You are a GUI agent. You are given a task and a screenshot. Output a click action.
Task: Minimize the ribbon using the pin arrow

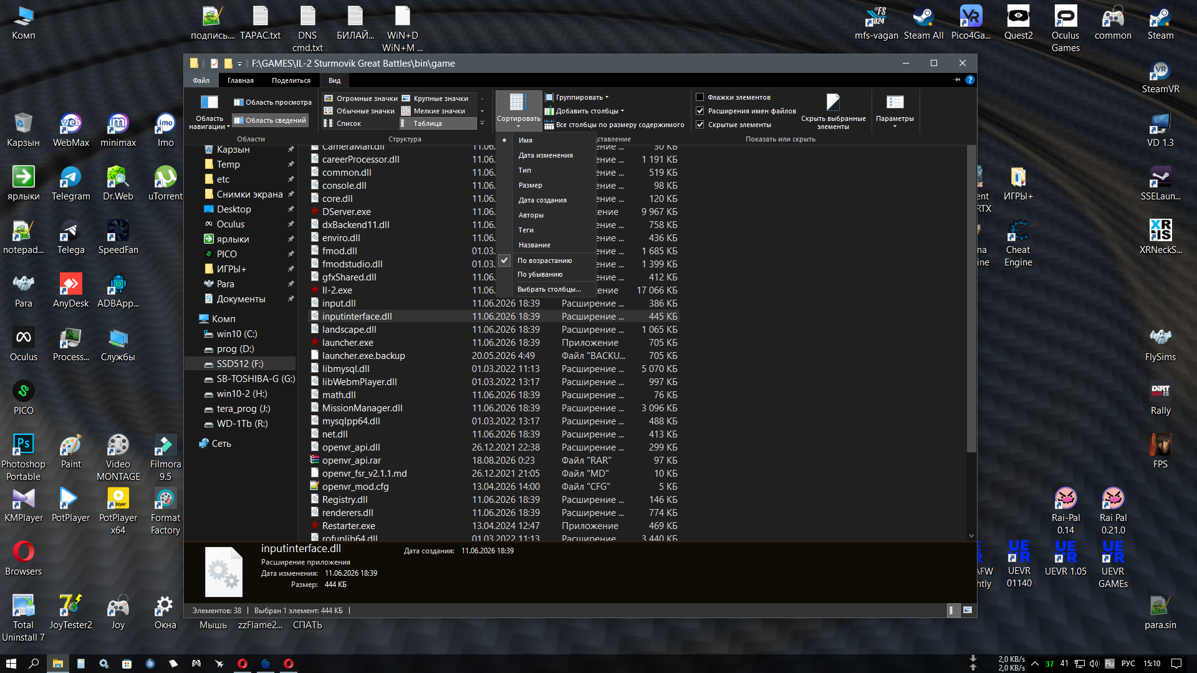957,80
